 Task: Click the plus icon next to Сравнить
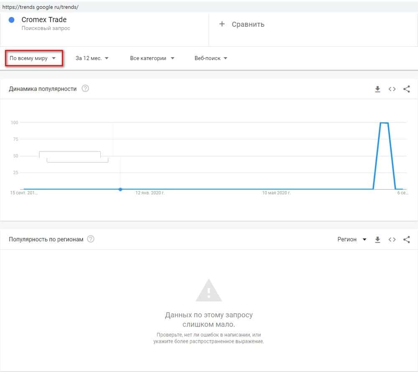pos(222,24)
